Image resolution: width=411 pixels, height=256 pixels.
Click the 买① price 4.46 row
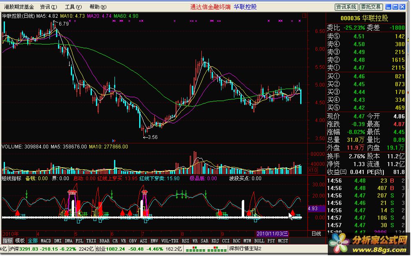tap(366, 76)
